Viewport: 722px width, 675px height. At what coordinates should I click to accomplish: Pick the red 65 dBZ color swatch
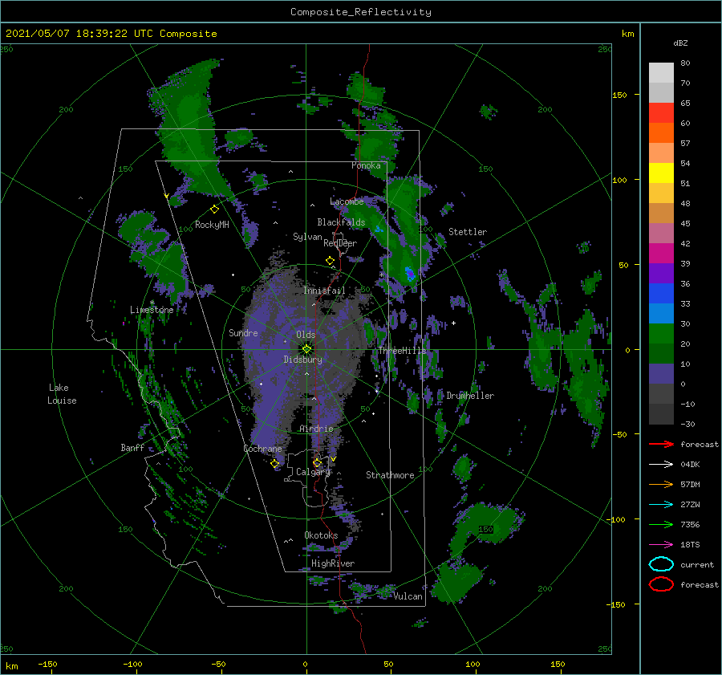pos(661,113)
